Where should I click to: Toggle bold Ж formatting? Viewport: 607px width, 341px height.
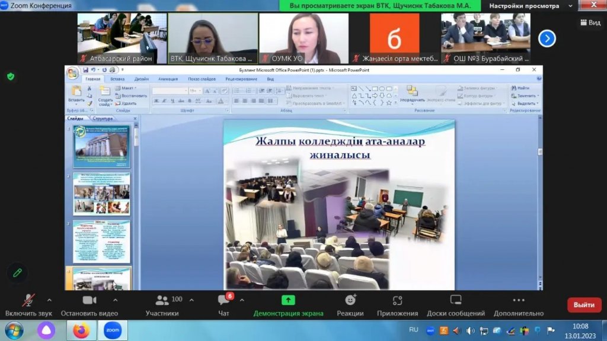(x=156, y=101)
